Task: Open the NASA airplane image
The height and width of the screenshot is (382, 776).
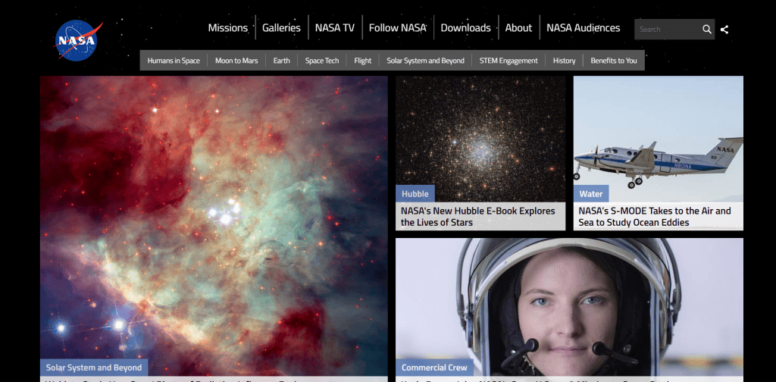Action: (x=659, y=139)
